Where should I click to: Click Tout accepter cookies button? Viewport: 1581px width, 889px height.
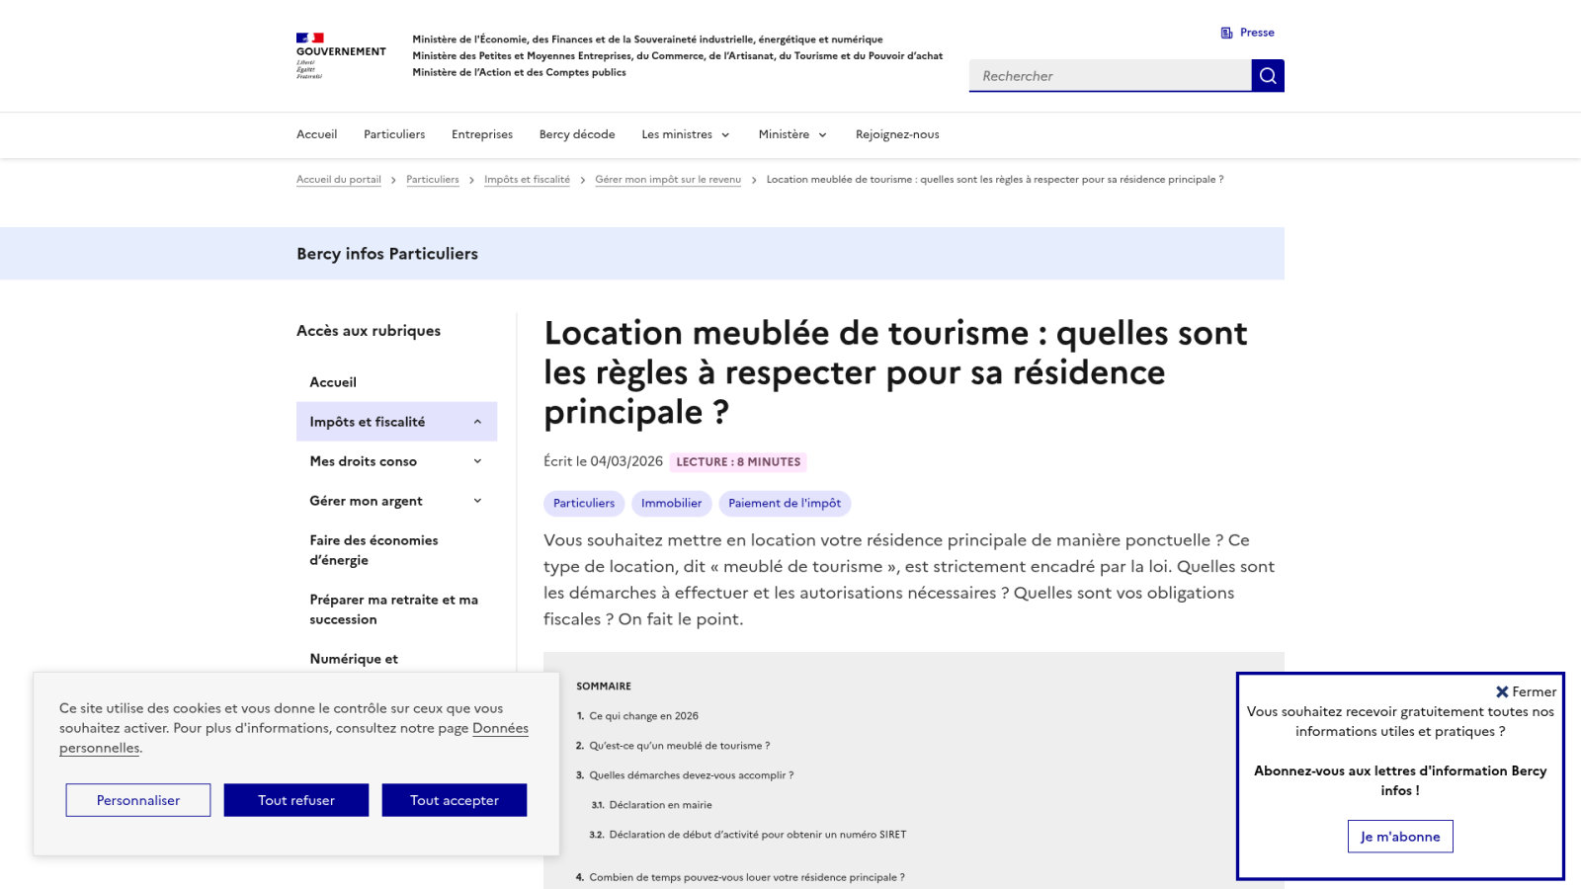[455, 800]
